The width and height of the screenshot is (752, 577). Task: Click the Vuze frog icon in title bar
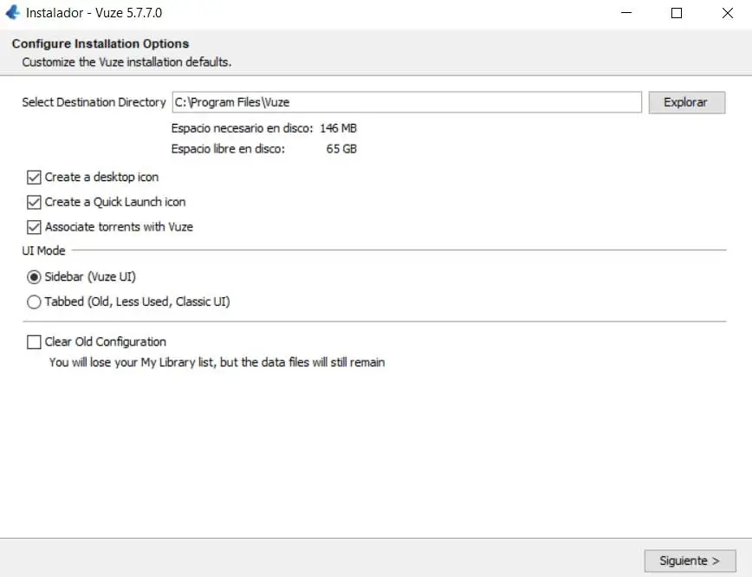[x=12, y=12]
